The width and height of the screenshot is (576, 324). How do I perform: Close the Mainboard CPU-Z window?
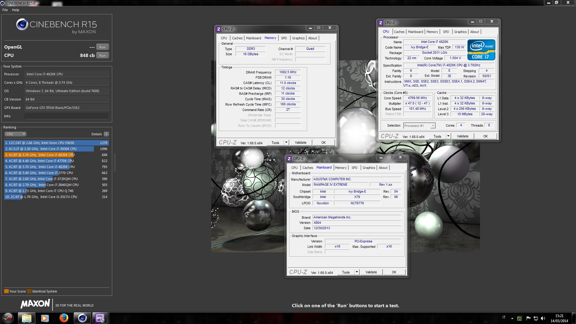(400, 157)
